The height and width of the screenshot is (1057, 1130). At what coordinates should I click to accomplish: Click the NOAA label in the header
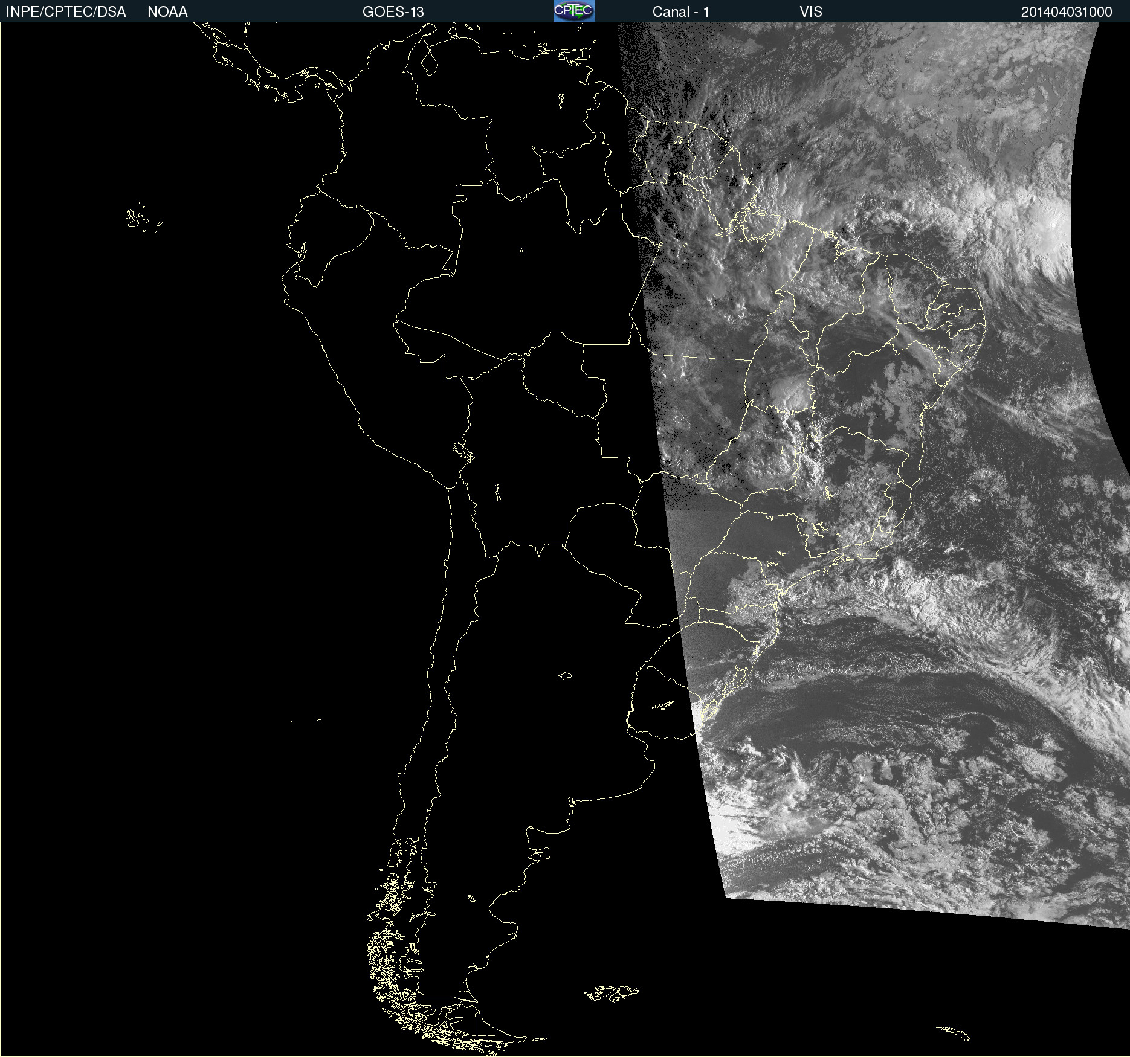point(167,12)
